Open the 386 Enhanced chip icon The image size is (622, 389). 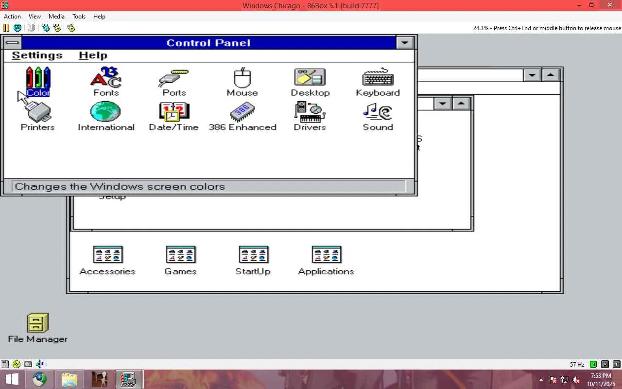[x=242, y=117]
